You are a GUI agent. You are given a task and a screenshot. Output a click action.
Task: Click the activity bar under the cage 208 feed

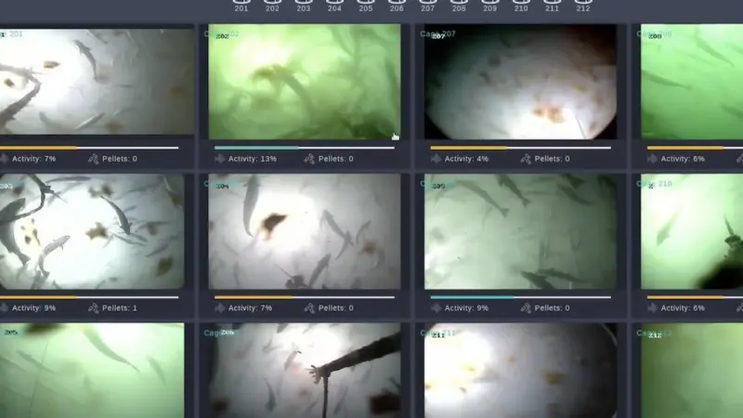(x=695, y=148)
